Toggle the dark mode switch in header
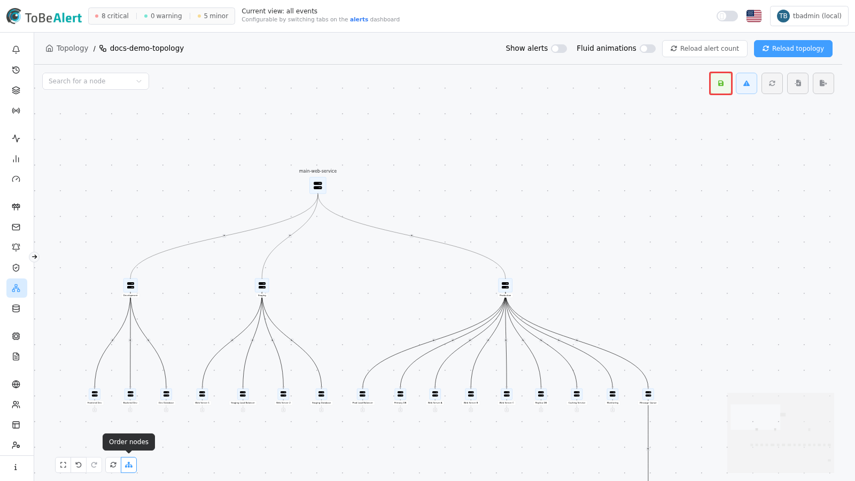 click(727, 16)
